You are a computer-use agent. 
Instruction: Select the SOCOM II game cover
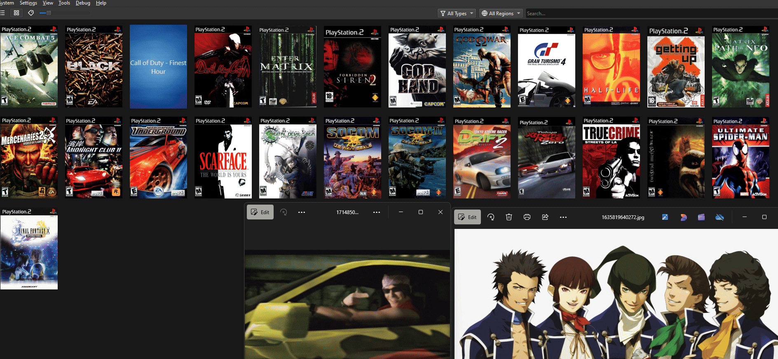pyautogui.click(x=417, y=158)
